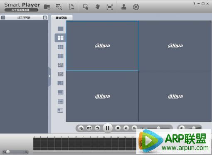Select the hand pan tool in toolbar
The height and width of the screenshot is (155, 212).
98,7
